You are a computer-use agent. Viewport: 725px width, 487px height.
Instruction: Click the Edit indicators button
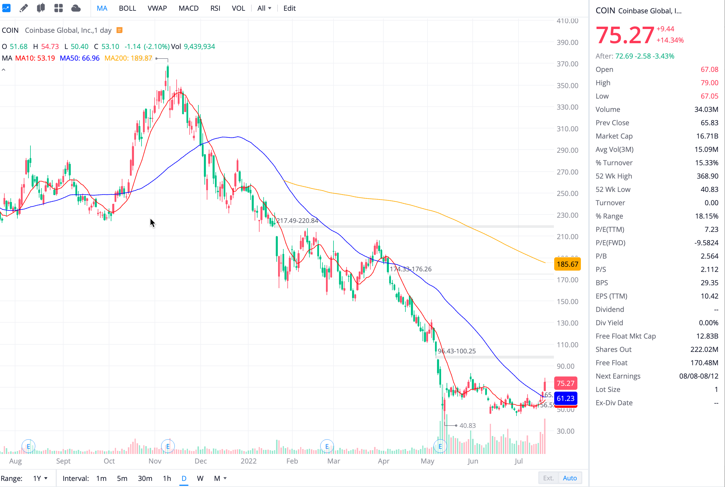coord(289,8)
